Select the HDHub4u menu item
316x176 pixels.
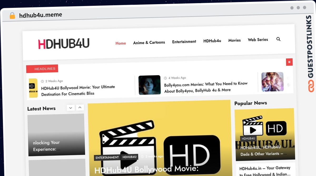[x=212, y=41]
